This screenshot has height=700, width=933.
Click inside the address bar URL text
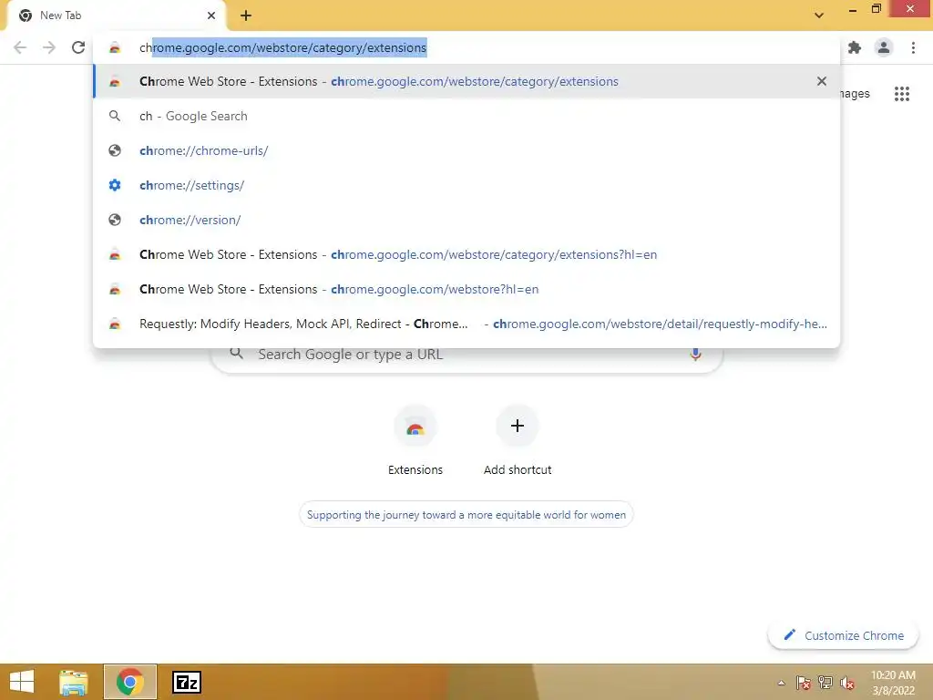(282, 47)
